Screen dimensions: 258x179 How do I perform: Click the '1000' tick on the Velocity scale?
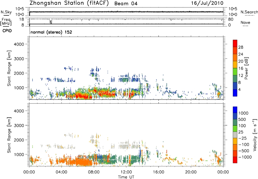[243, 113]
